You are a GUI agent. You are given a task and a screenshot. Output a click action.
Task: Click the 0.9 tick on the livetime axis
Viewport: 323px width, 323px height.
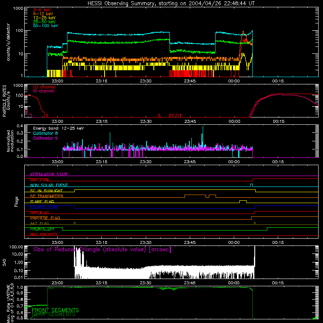point(21,292)
